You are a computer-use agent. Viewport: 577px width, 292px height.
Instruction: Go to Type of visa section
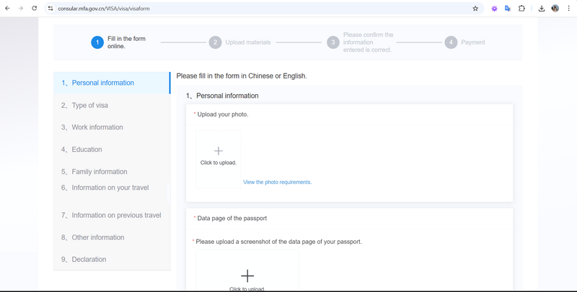[x=112, y=105]
